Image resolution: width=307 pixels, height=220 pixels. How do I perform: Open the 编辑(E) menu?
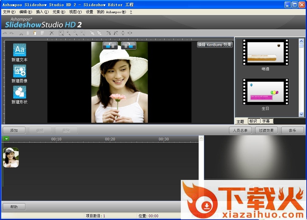26,12
